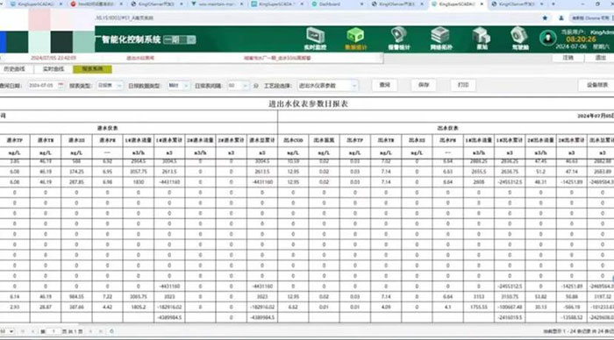Click the page number input field
614x340 pixels.
pos(54,331)
